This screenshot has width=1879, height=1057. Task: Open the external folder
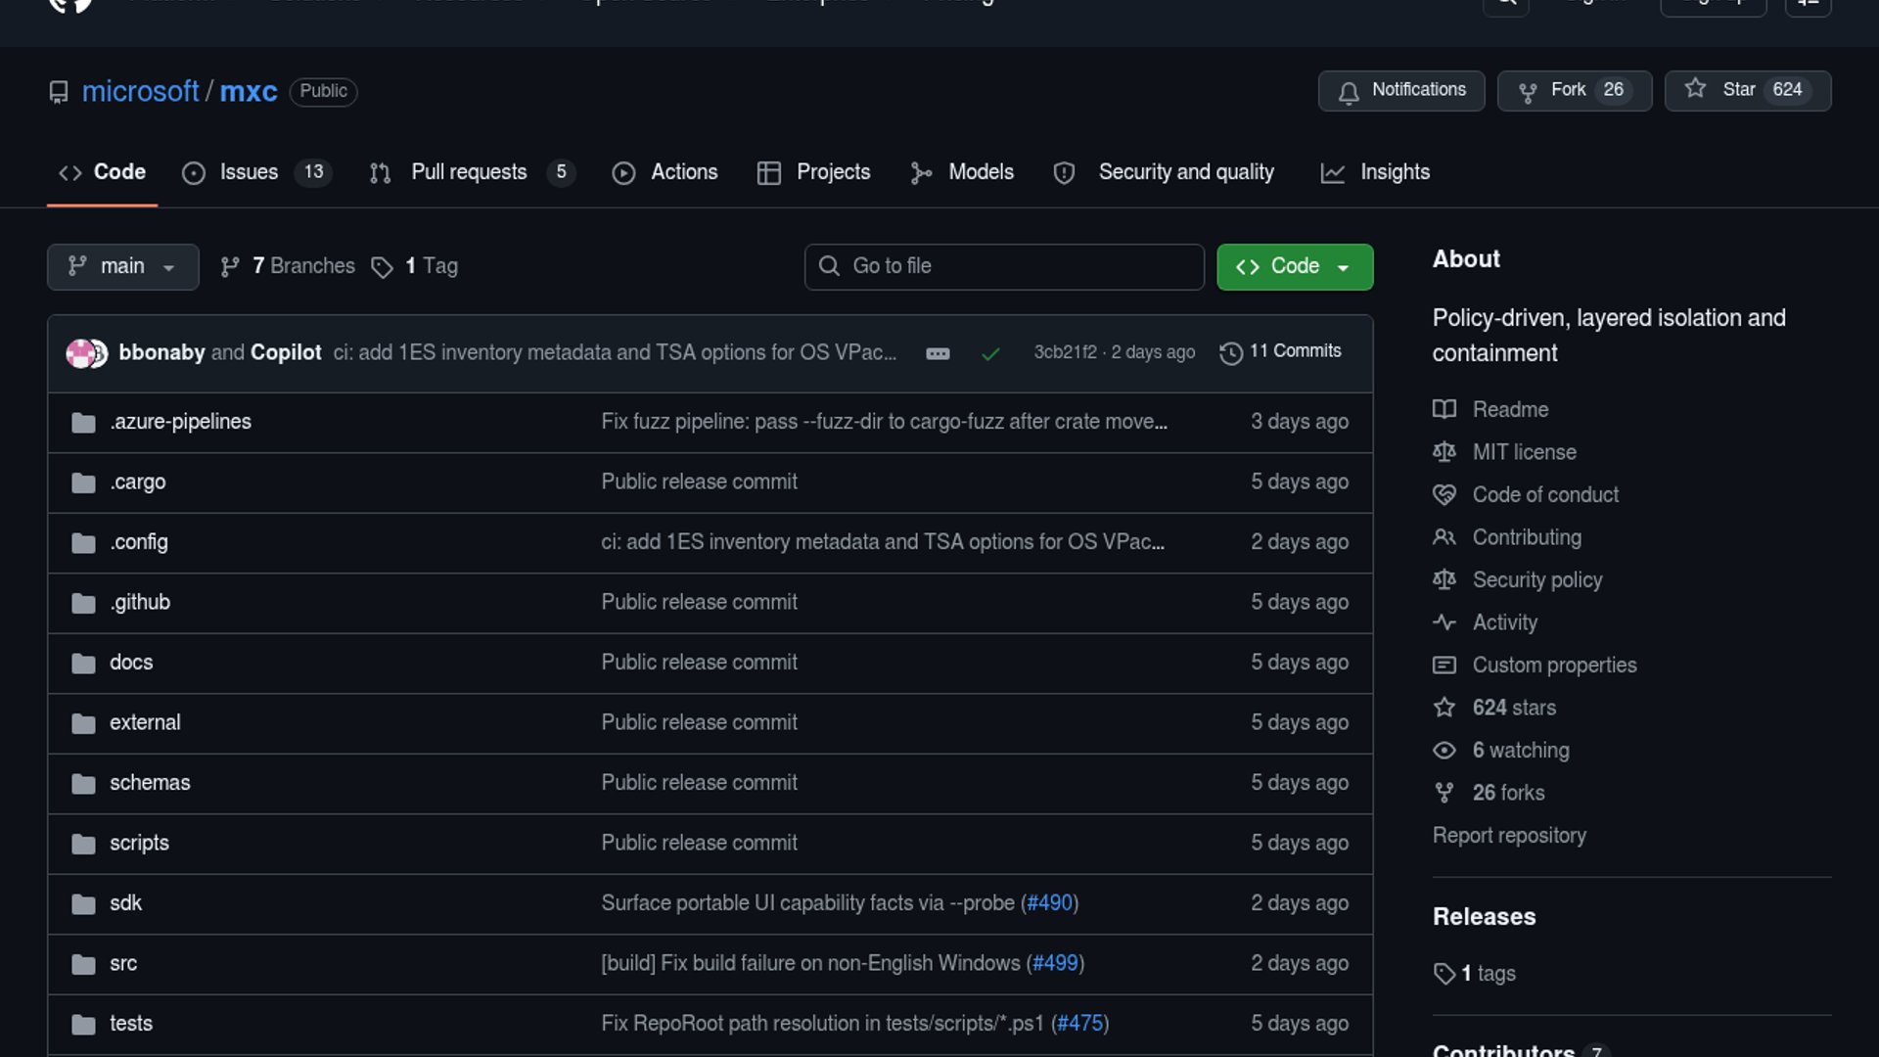pyautogui.click(x=145, y=723)
